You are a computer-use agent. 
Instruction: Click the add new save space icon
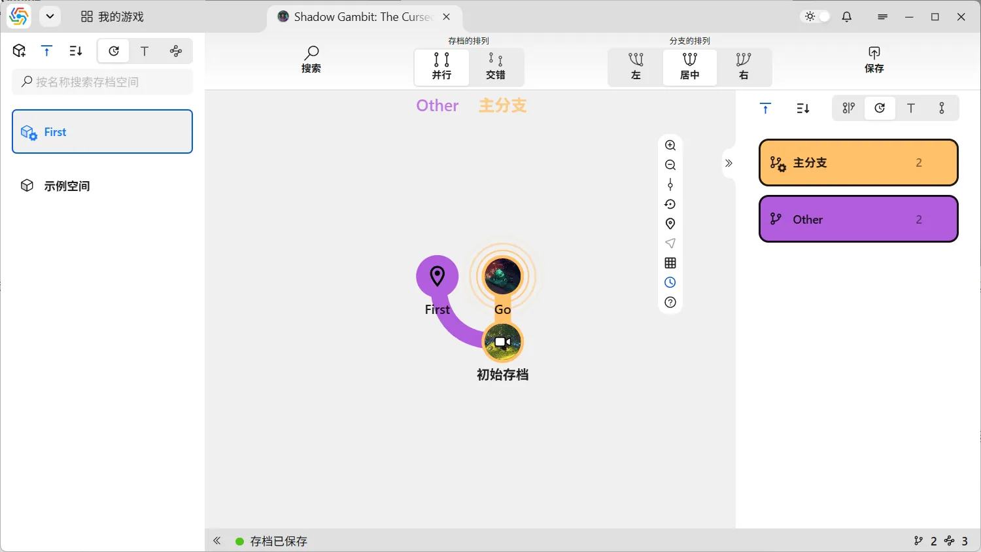tap(19, 51)
